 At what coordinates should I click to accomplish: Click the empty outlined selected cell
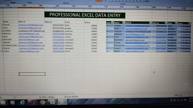point(32,74)
